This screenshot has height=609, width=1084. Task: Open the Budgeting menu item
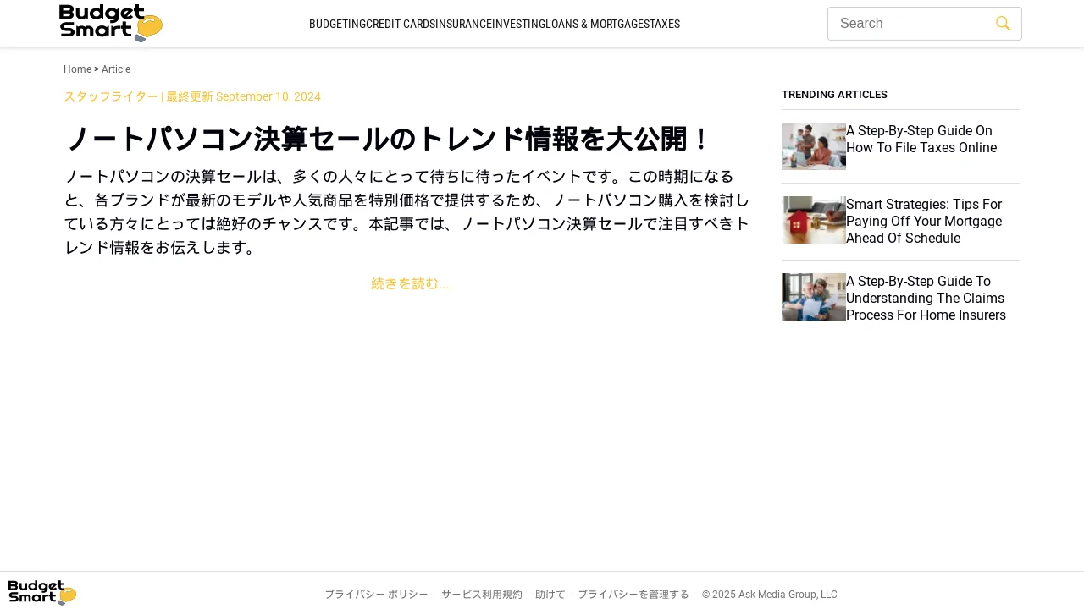[x=337, y=24]
